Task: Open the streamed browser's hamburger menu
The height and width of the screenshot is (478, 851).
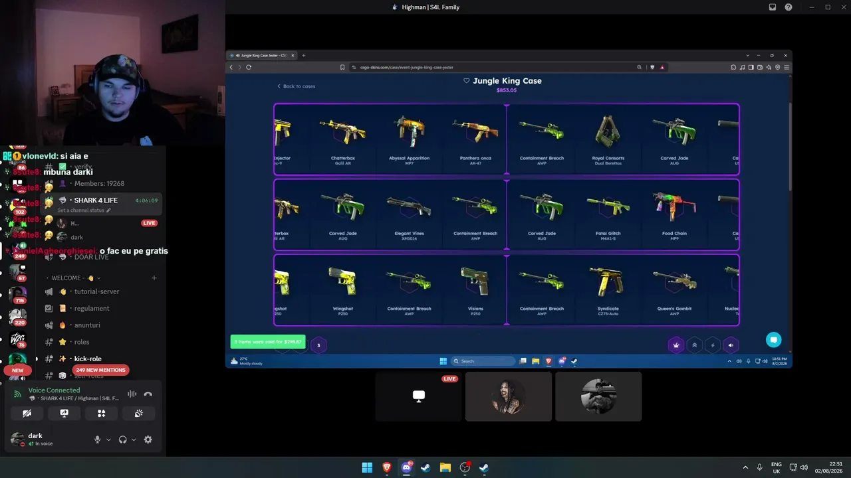Action: click(787, 67)
